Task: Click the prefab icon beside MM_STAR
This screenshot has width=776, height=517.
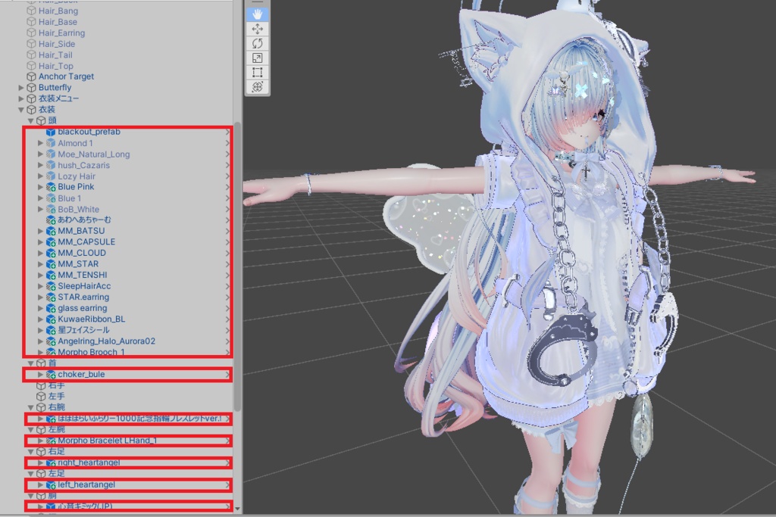Action: pyautogui.click(x=51, y=264)
